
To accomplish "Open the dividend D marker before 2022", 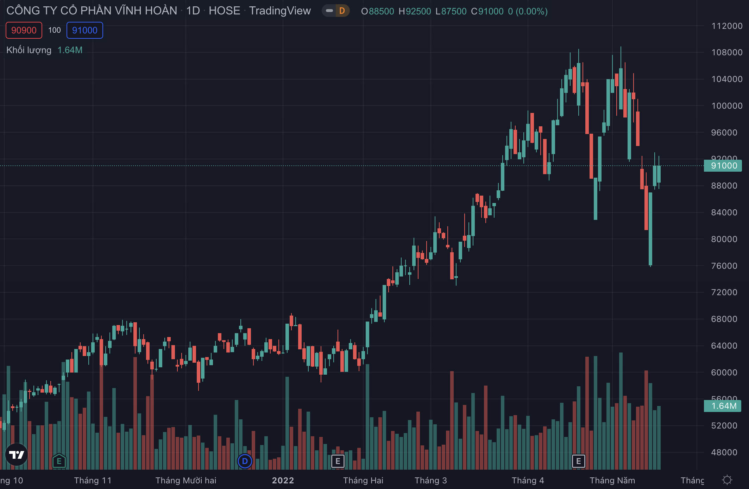I will (245, 461).
